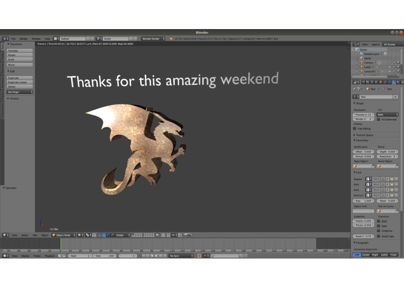
Task: Select Flush horizontal alignment
Action: point(394,254)
